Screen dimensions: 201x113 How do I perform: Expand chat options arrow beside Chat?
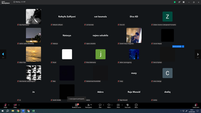(x=103, y=105)
